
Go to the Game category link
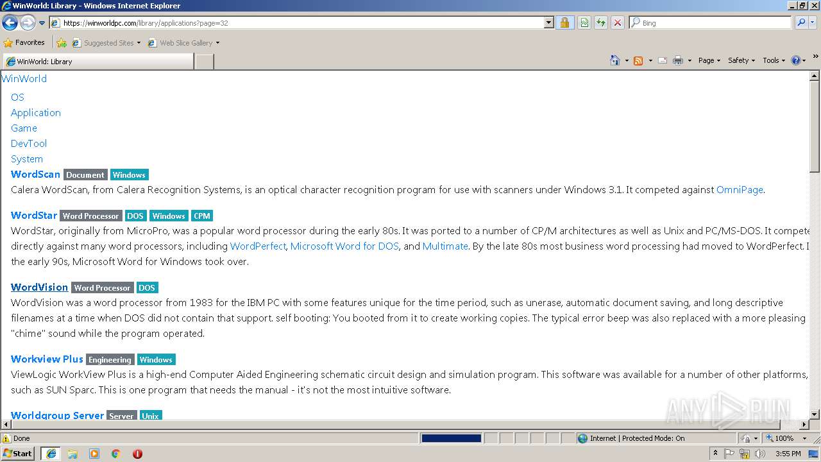coord(24,128)
